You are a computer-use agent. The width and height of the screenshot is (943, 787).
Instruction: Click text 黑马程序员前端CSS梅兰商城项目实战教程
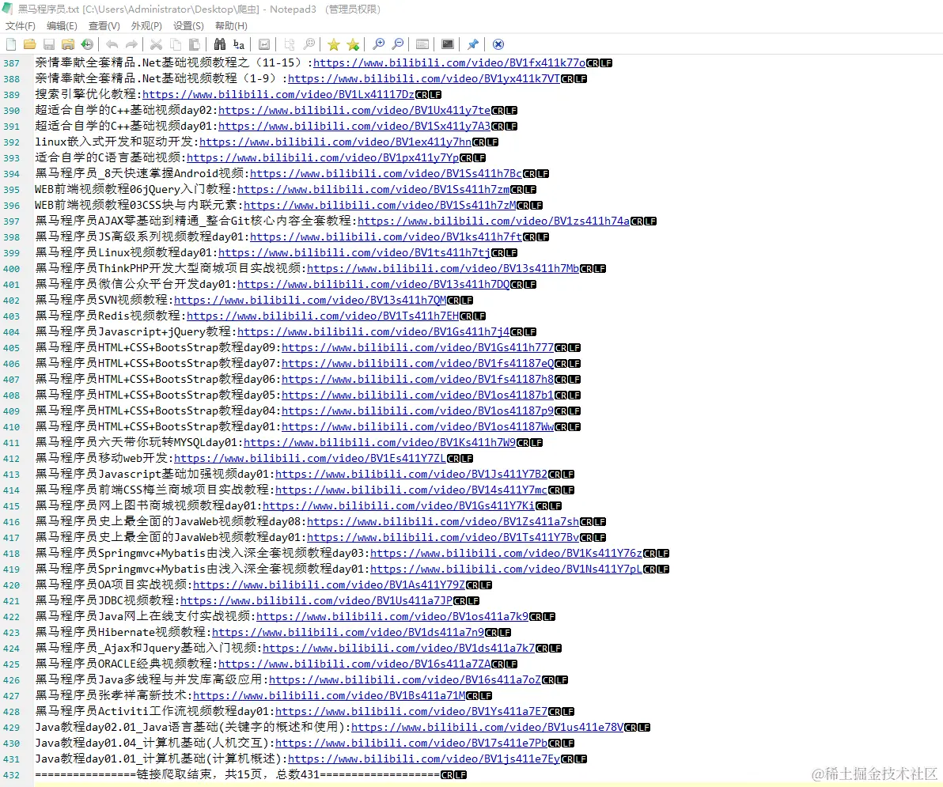pos(152,490)
